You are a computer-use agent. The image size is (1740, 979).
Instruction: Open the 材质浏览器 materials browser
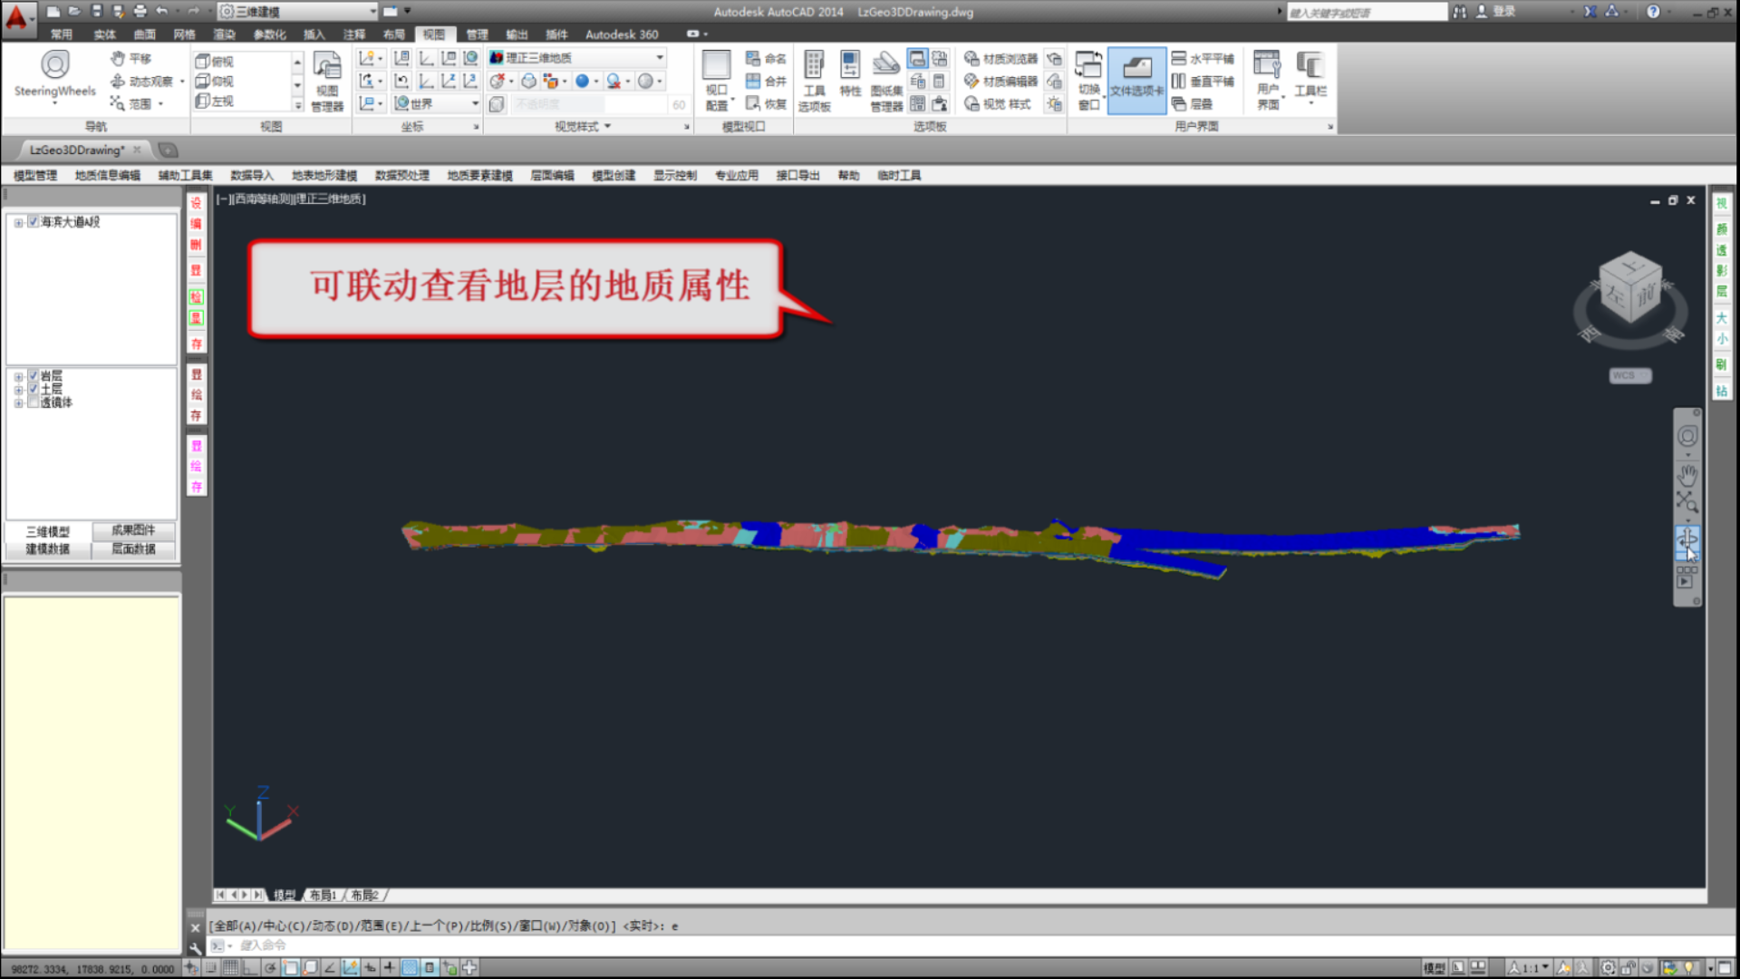(1000, 58)
